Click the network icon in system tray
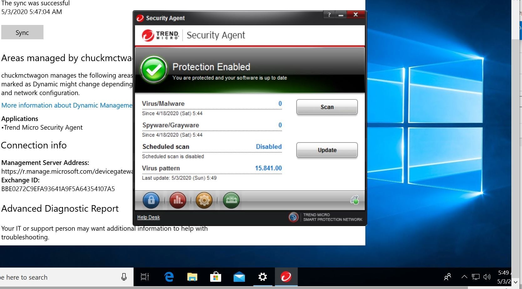The image size is (522, 289). tap(476, 277)
